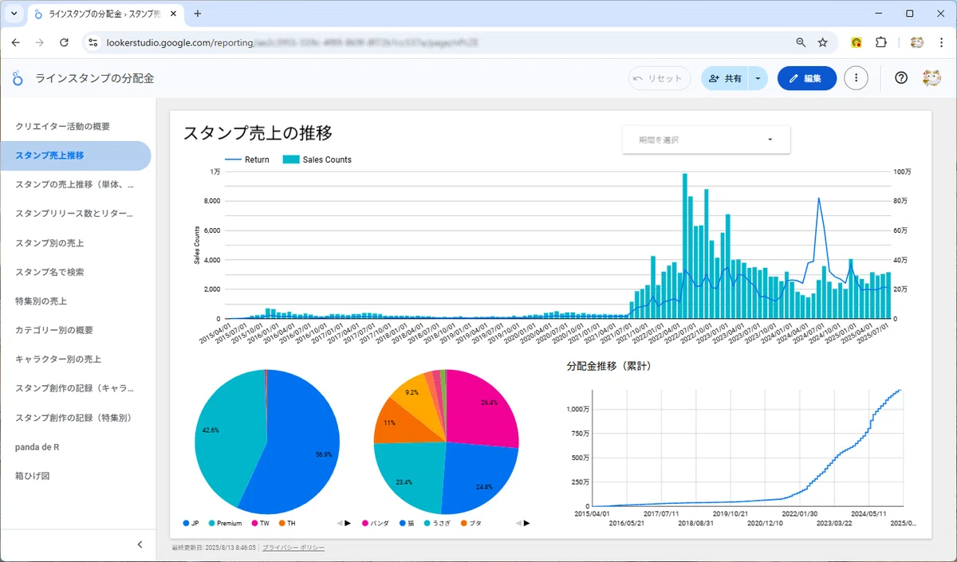Click the 編集 edit button
This screenshot has width=957, height=562.
point(806,78)
